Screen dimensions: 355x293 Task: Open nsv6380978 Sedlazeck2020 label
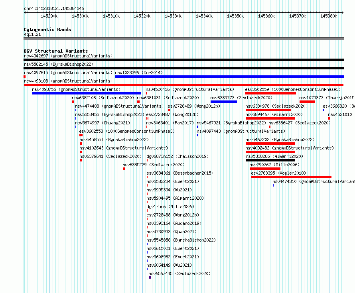click(276, 106)
